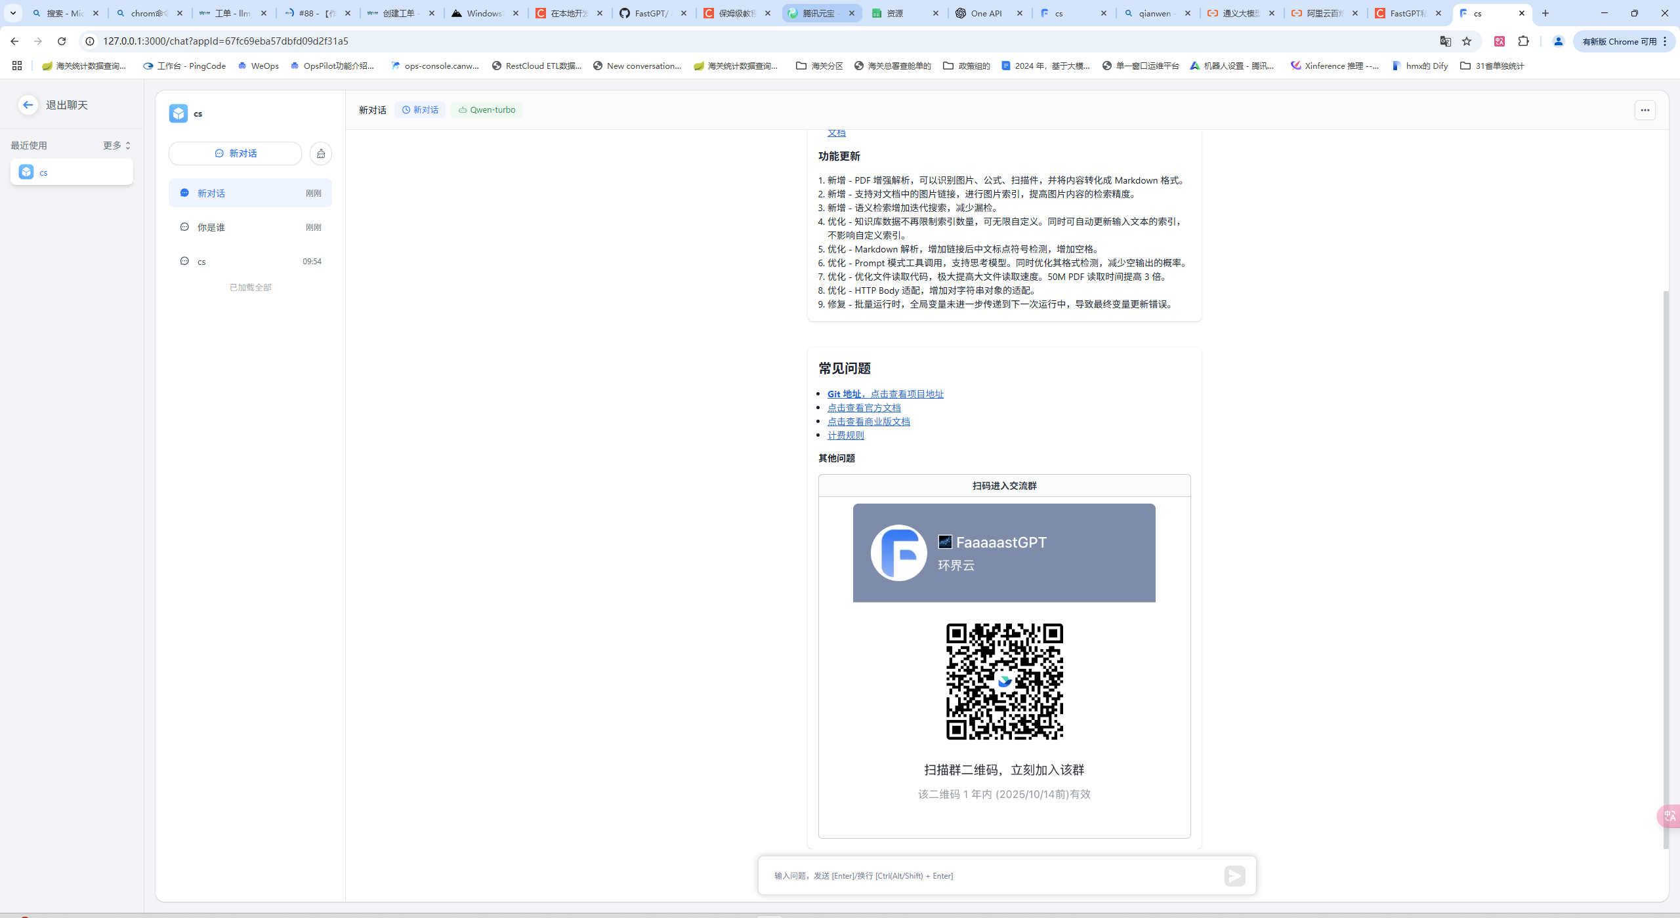Switch to the One API browser tab
The image size is (1680, 918).
click(x=986, y=13)
